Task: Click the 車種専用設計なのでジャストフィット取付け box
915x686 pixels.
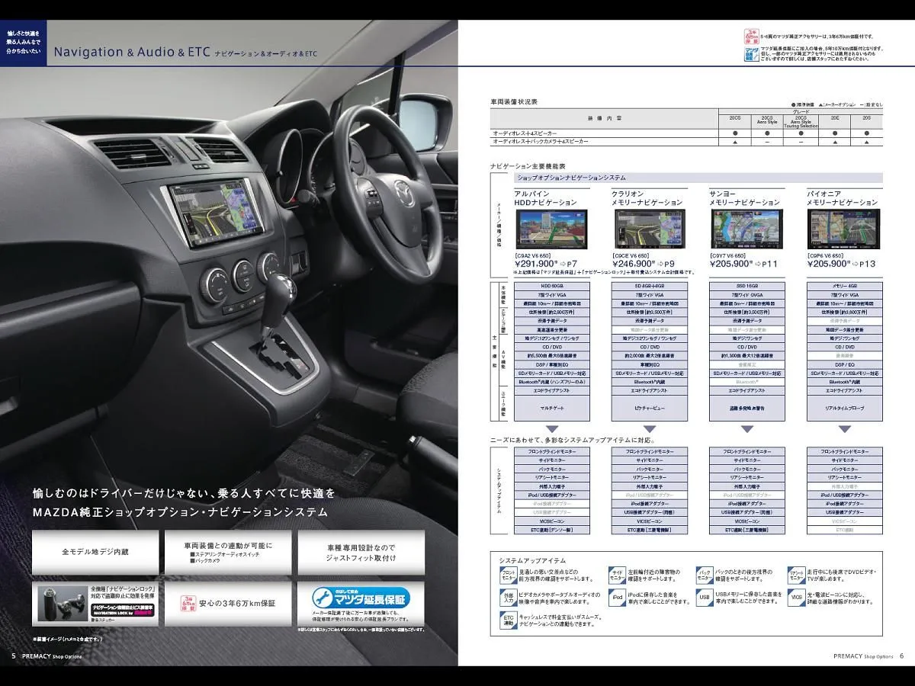Action: [x=361, y=551]
